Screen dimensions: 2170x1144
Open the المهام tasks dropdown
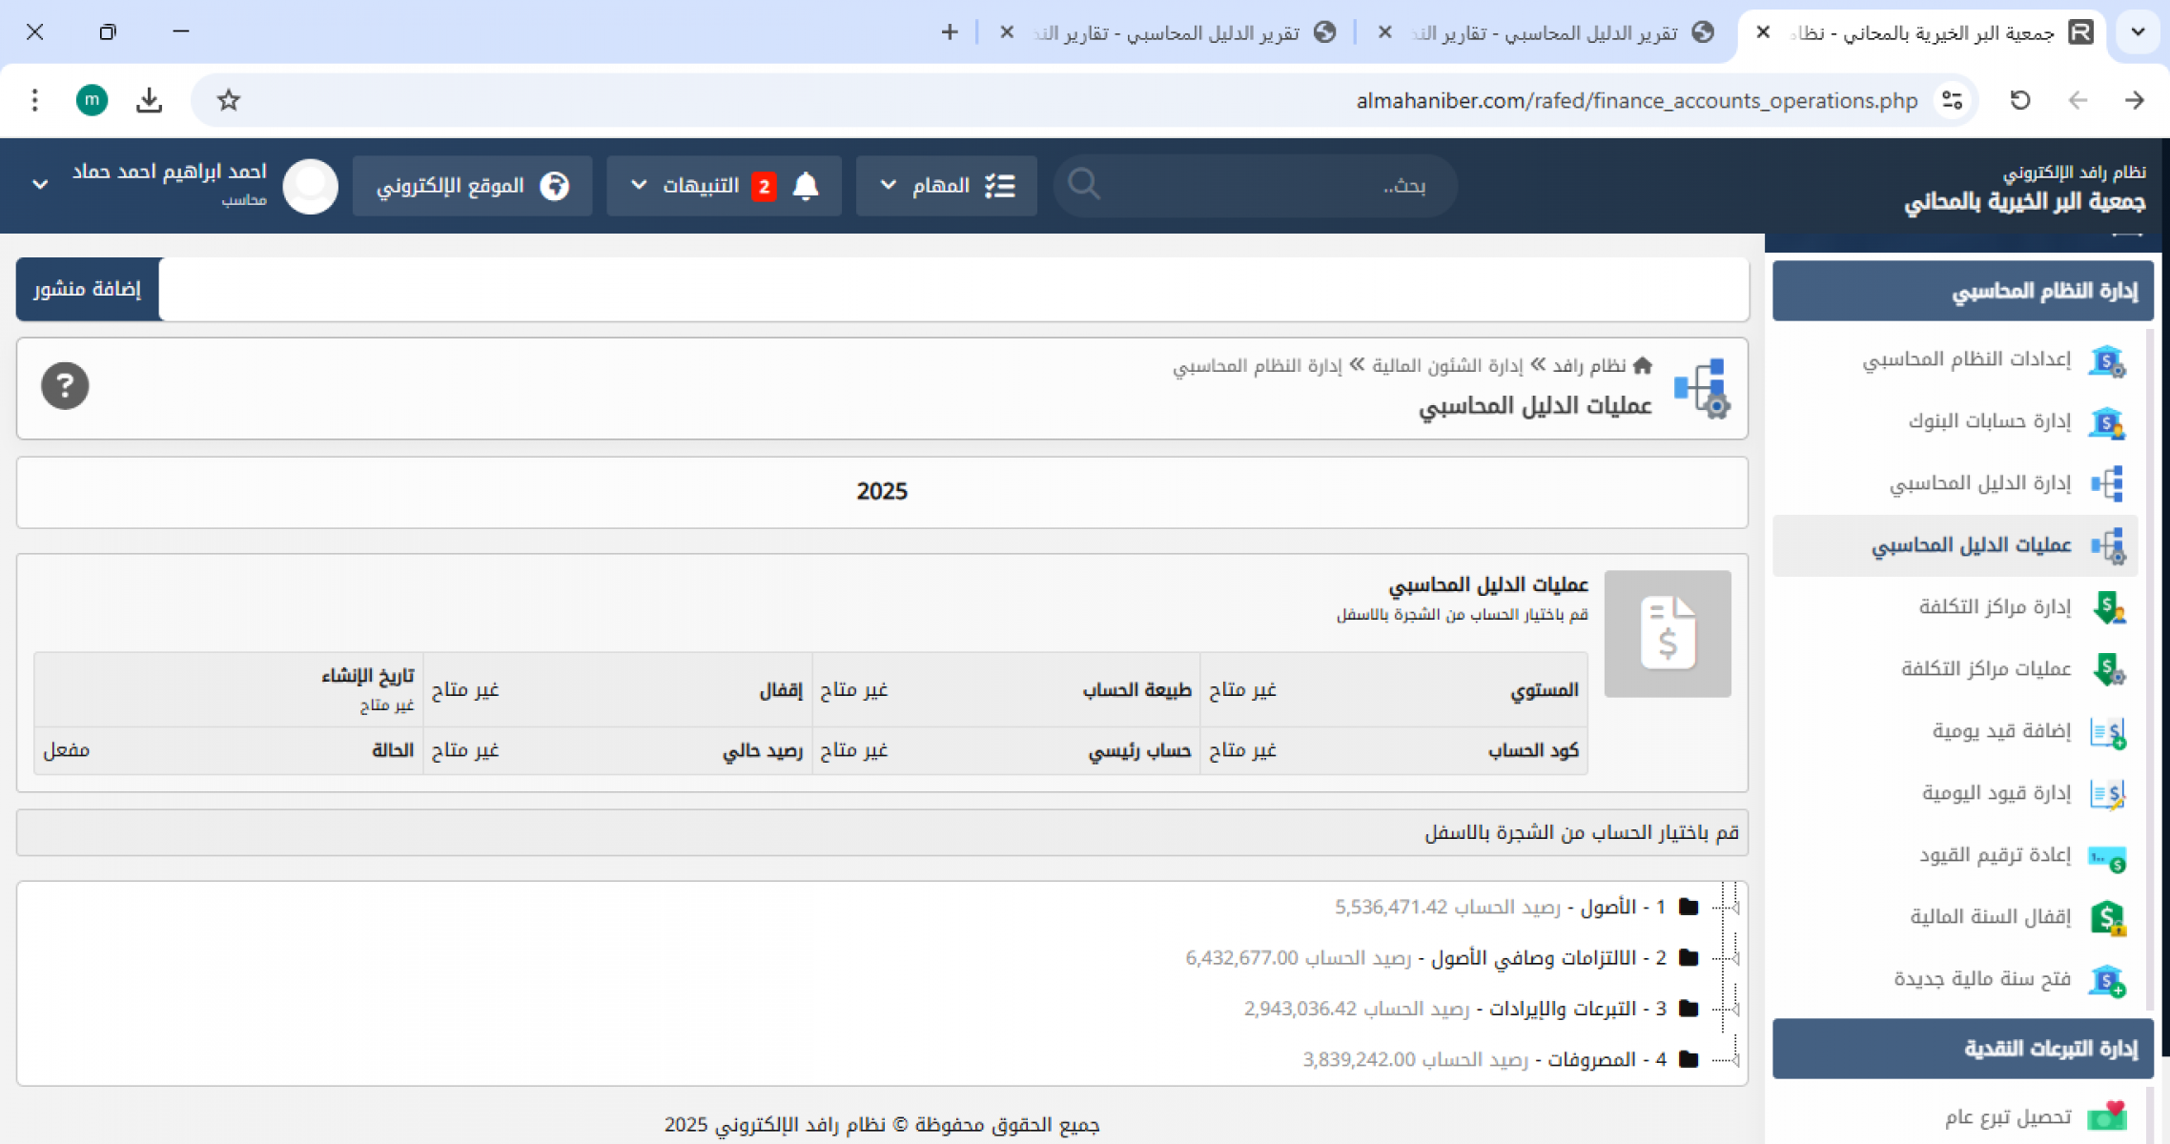(x=946, y=185)
